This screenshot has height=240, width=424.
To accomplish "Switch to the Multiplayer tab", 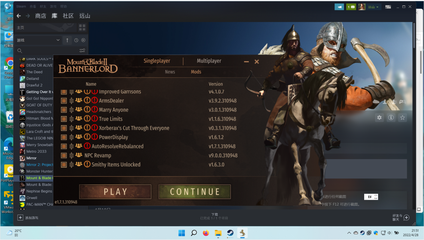I will point(209,61).
